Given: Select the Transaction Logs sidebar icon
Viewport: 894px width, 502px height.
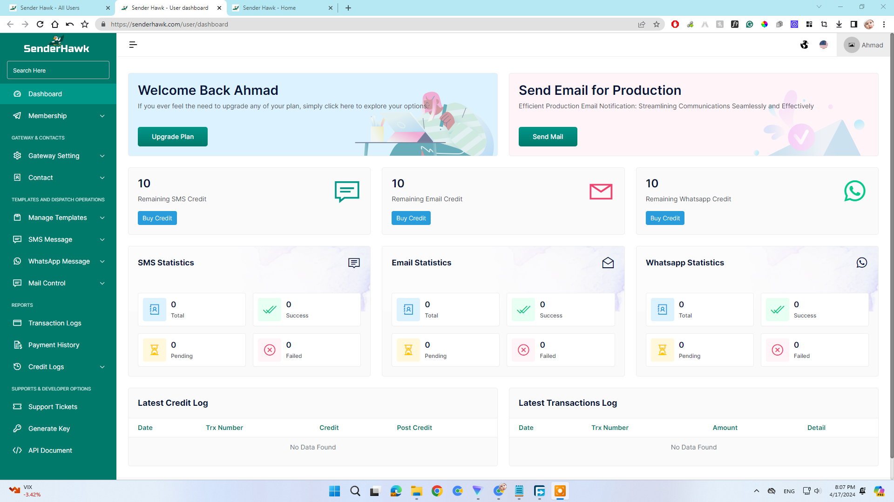Looking at the screenshot, I should point(17,323).
